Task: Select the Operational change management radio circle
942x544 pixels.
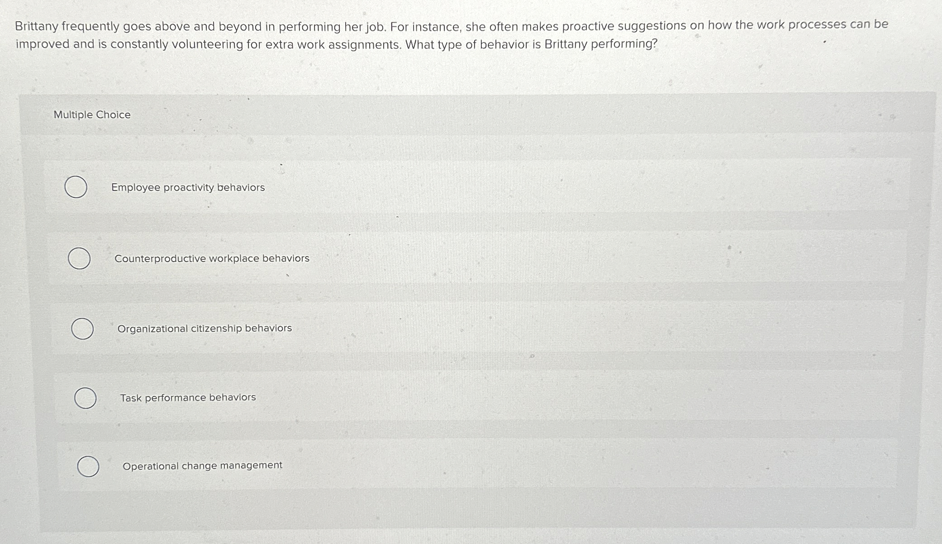Action: point(88,466)
